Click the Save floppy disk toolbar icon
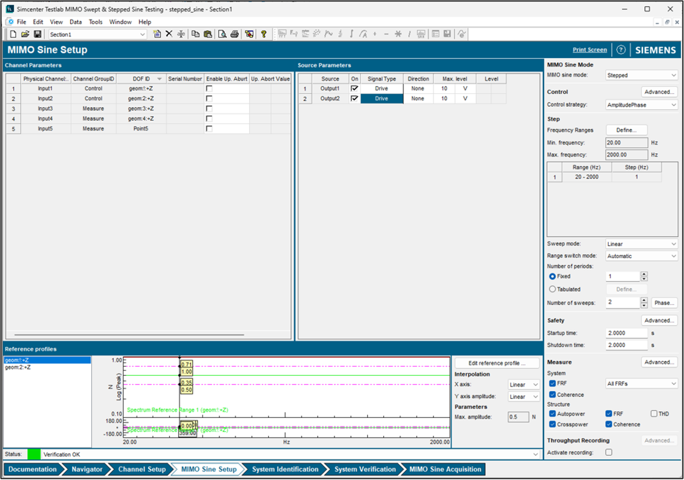 38,34
